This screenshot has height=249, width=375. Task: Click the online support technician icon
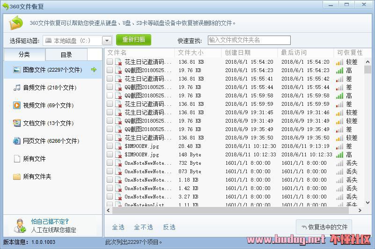click(x=19, y=226)
